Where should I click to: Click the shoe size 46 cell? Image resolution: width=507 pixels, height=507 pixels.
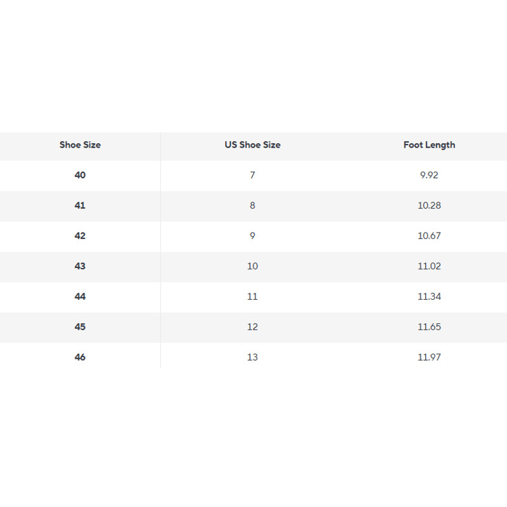pos(80,357)
